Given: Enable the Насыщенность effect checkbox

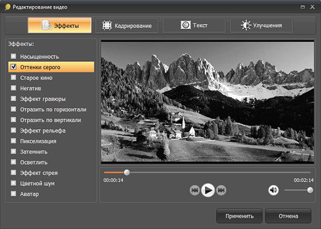Looking at the screenshot, I should pyautogui.click(x=13, y=56).
